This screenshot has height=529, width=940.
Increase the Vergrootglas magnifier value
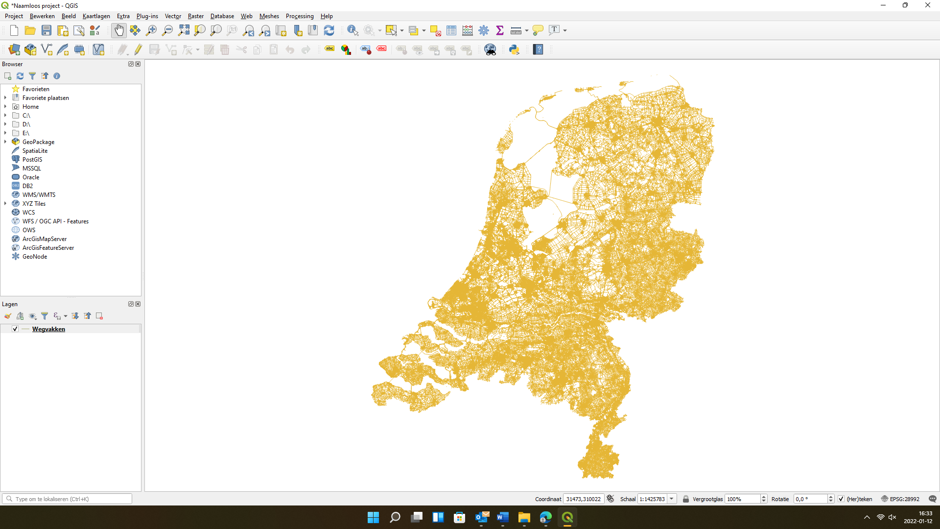coord(764,497)
